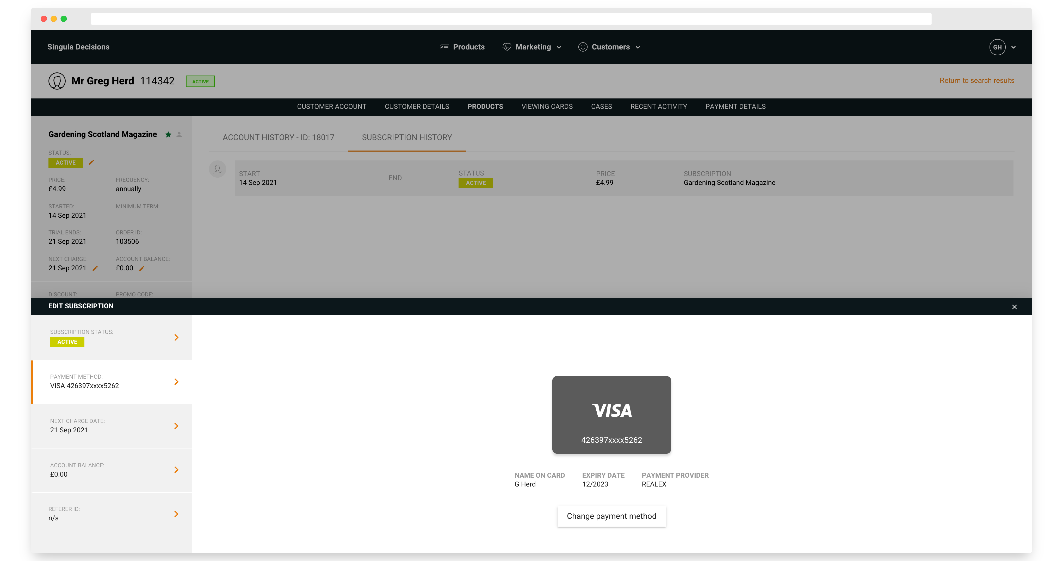Expand the Subscription Status section
Viewport: 1063px width, 561px height.
(176, 338)
